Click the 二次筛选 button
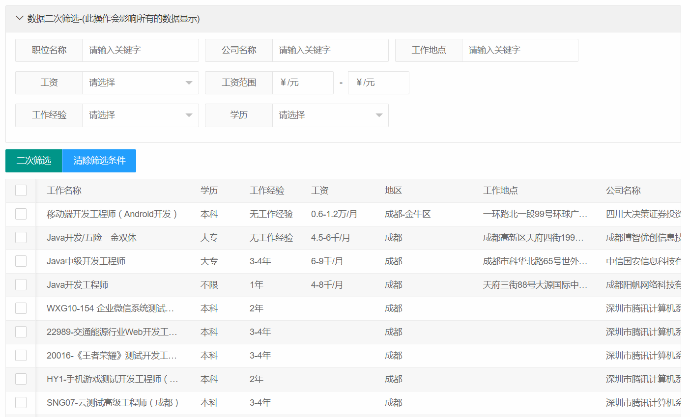690x417 pixels. (x=34, y=161)
